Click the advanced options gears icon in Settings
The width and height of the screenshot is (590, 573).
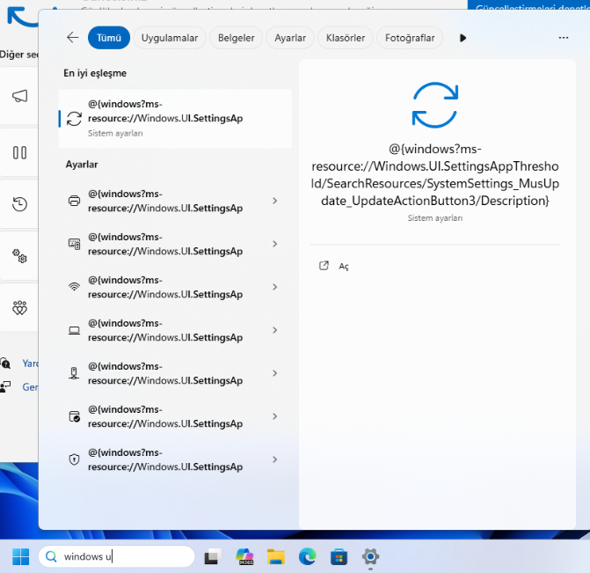pos(19,256)
